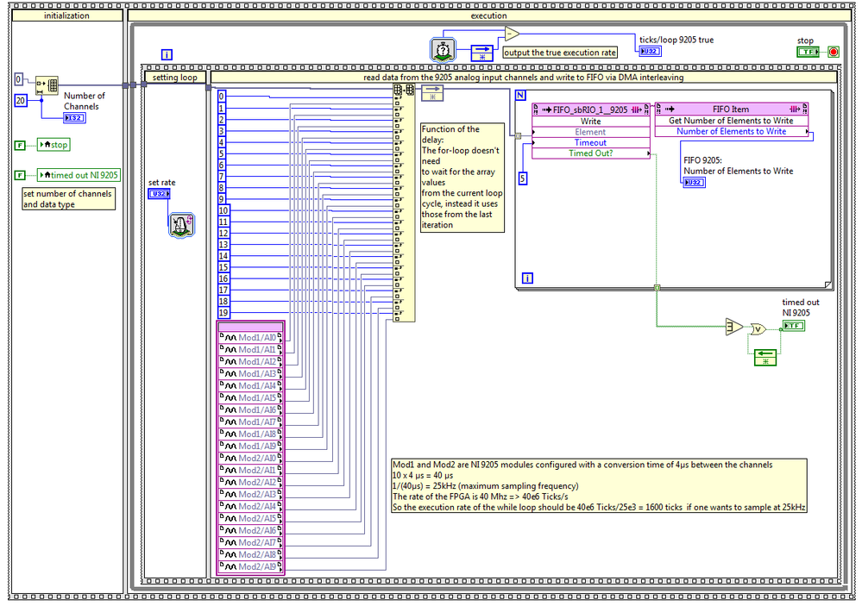Open the timed out NI 9205 local variable
The image size is (862, 606).
tap(79, 175)
